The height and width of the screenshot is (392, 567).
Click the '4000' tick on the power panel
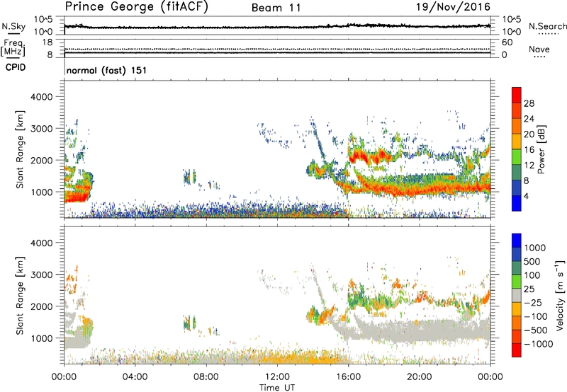(41, 97)
